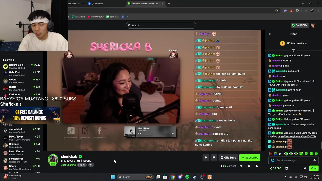The height and width of the screenshot is (181, 322).
Task: Open the emote picker in chat input
Action: [x=314, y=160]
